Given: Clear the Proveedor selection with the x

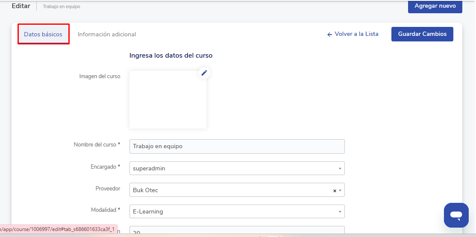Looking at the screenshot, I should [335, 190].
